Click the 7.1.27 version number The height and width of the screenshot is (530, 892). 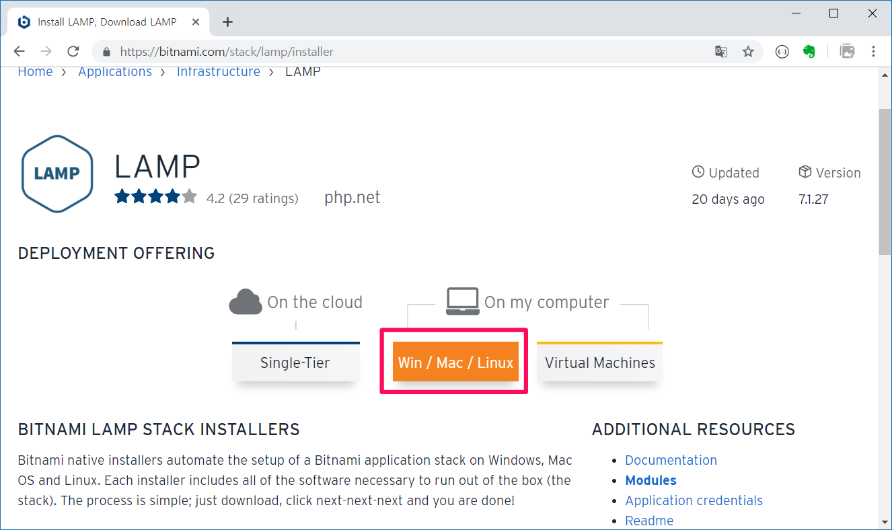pyautogui.click(x=813, y=199)
